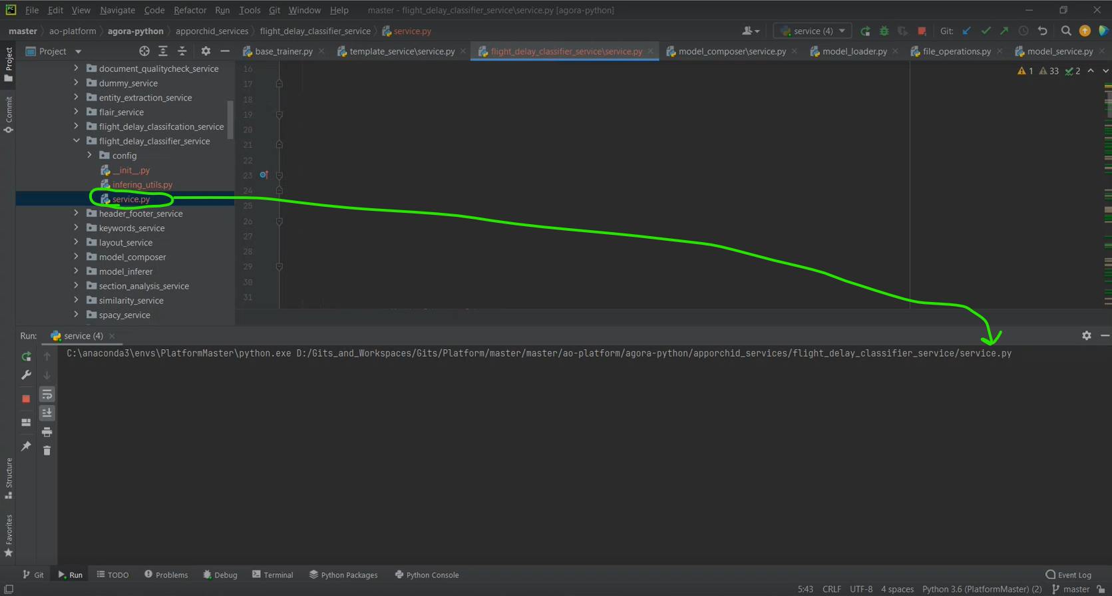Image resolution: width=1112 pixels, height=596 pixels.
Task: Switch to the model_loader.py tab
Action: coord(854,51)
